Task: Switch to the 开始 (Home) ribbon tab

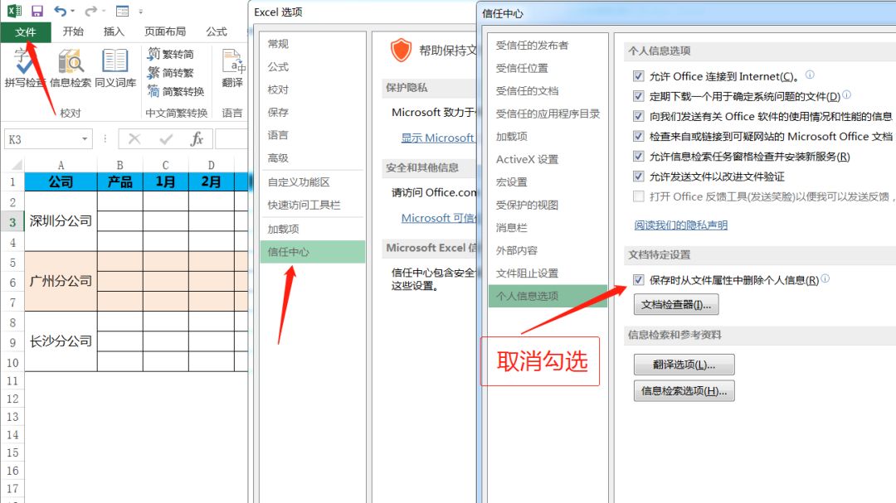Action: tap(72, 31)
